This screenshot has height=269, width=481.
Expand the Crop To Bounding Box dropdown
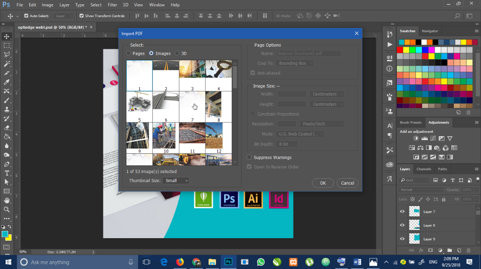294,63
